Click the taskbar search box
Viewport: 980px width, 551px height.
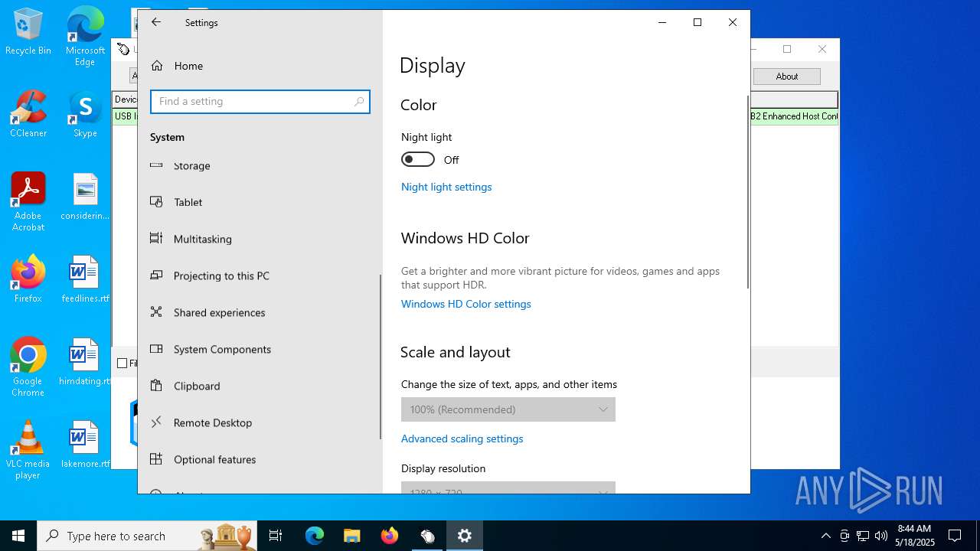[147, 536]
